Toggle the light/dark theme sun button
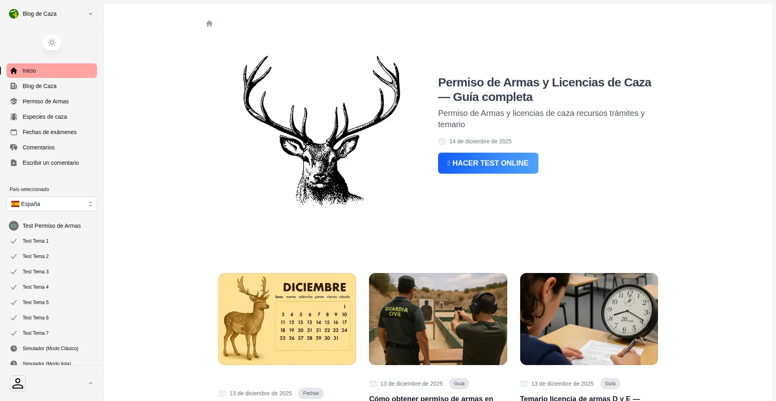This screenshot has height=401, width=776. (52, 42)
